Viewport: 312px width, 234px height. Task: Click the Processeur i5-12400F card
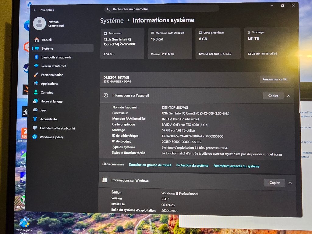[122, 44]
